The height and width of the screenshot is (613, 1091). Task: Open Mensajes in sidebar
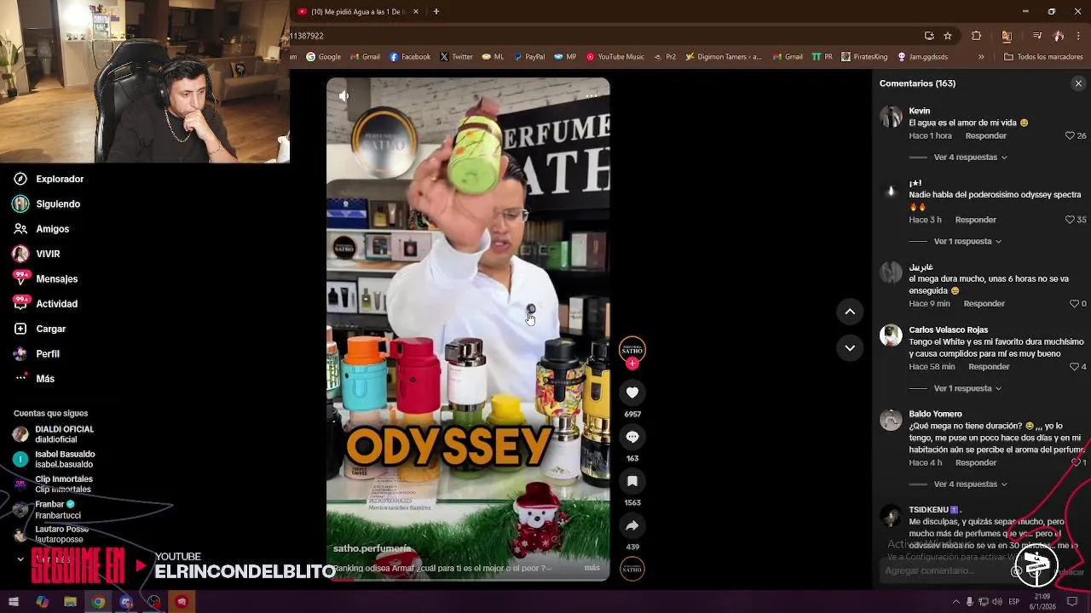tap(45, 278)
